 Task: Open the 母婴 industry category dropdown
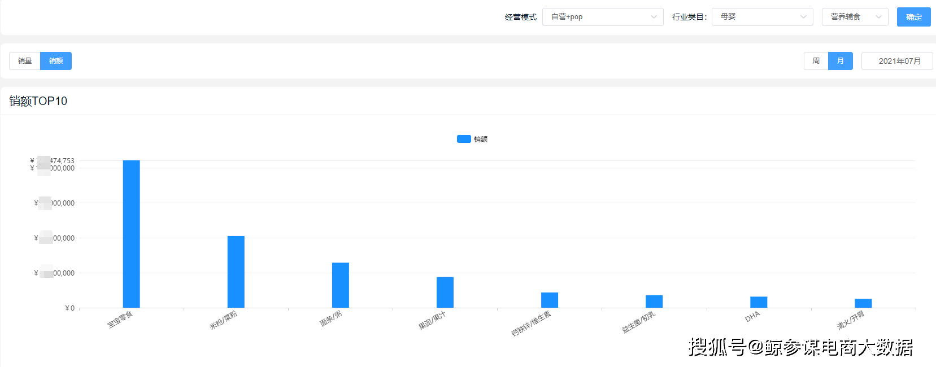(x=762, y=17)
